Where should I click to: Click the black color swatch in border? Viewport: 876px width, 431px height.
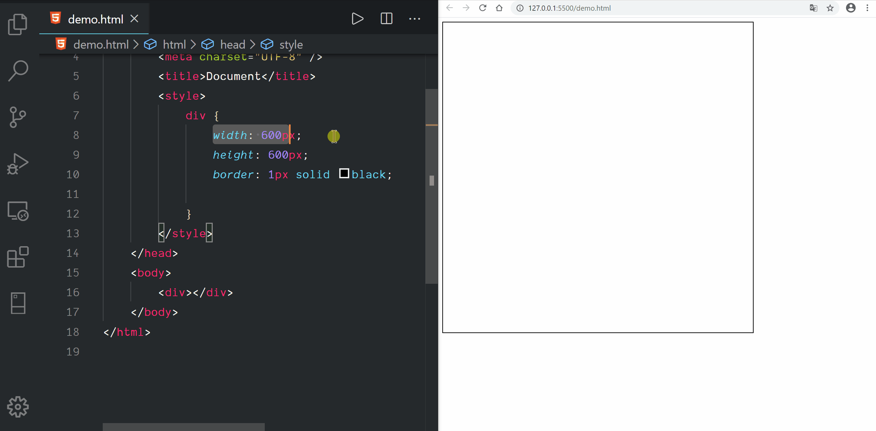(344, 173)
